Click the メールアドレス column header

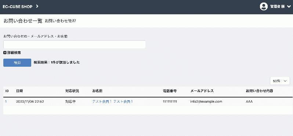(202, 91)
